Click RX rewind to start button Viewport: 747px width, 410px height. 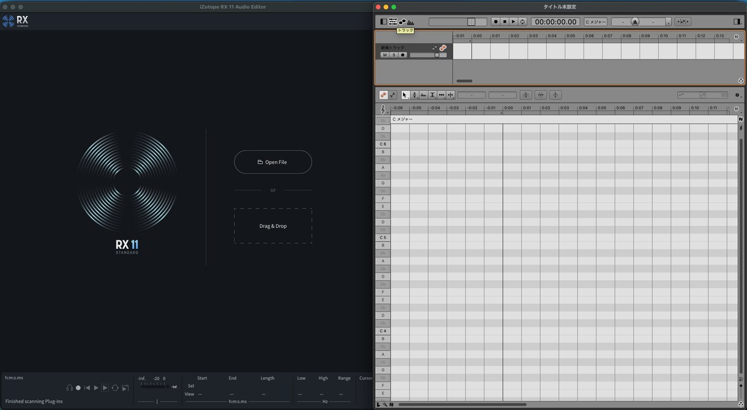coord(87,388)
